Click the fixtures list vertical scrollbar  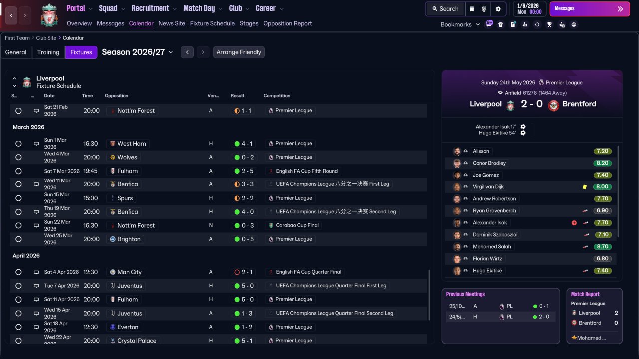(x=429, y=295)
